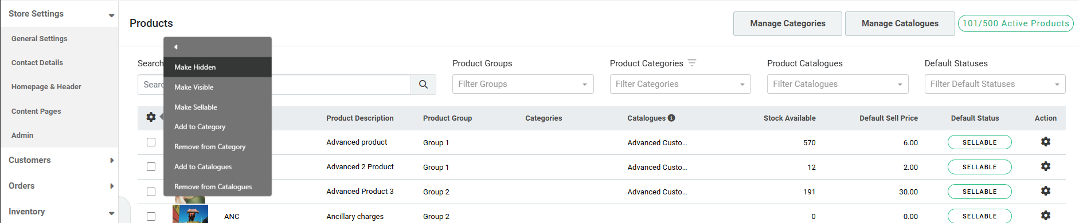Click the Manage Catalogues button
Image resolution: width=1079 pixels, height=223 pixels.
pos(900,23)
